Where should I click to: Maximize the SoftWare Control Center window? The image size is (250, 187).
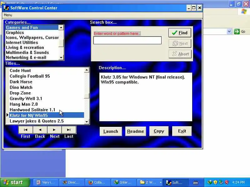click(194, 8)
